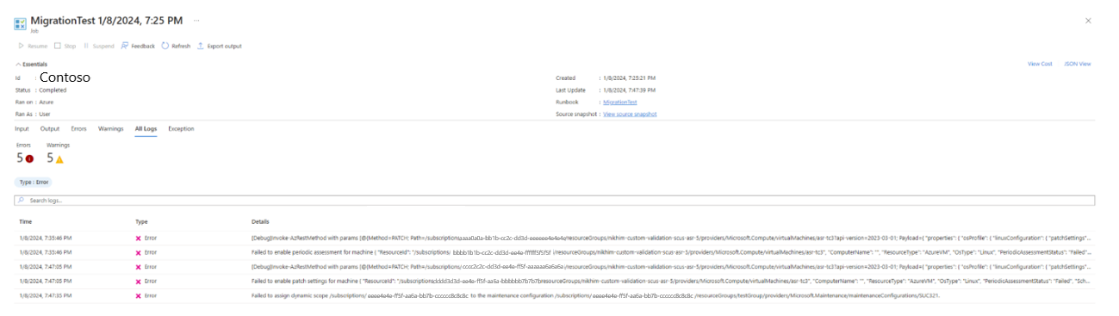Click the 7:47:35 PM timestamp cell
This screenshot has width=1119, height=316.
[x=45, y=295]
